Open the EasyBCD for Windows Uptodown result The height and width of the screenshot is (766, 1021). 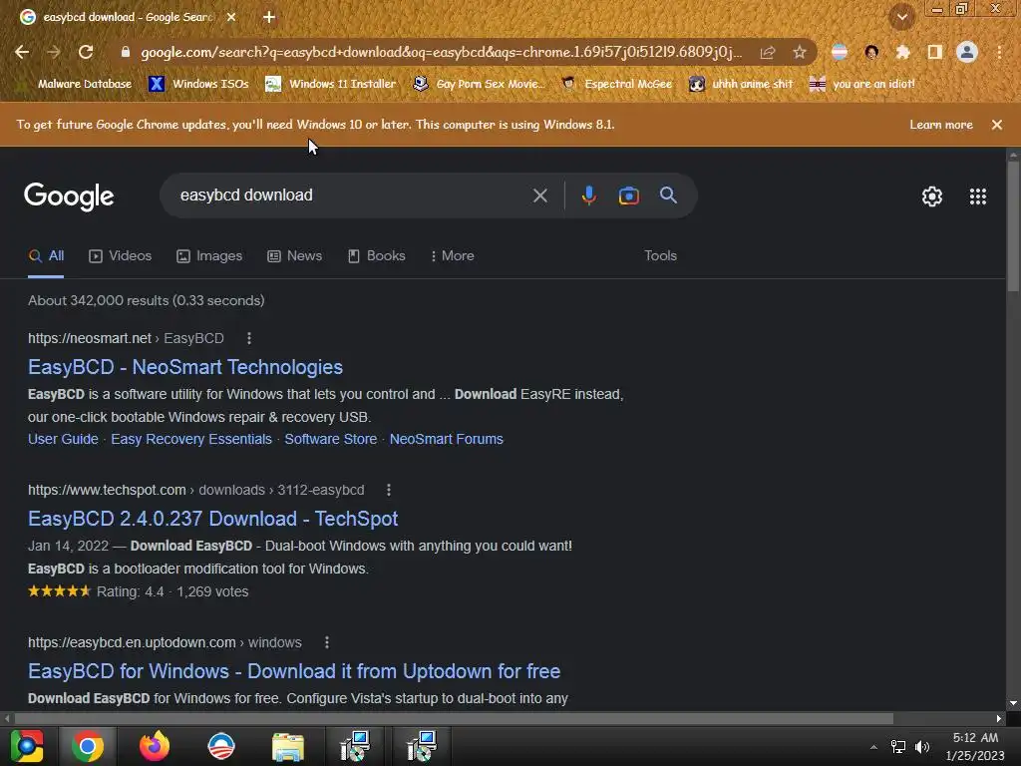[x=294, y=671]
